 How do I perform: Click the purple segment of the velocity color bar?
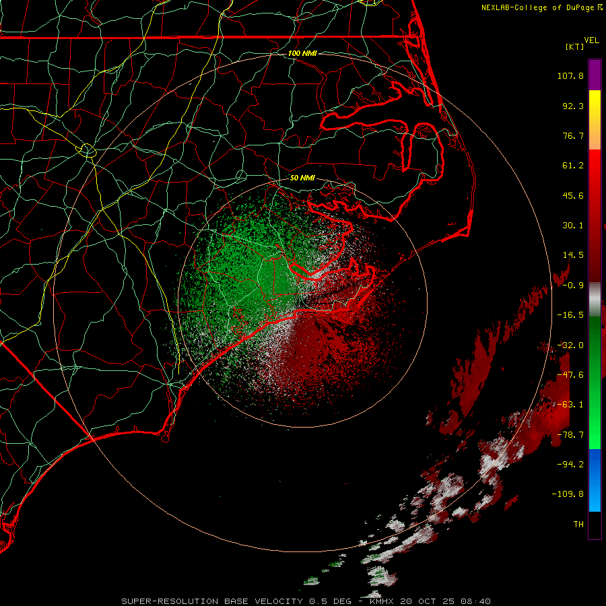coord(595,75)
